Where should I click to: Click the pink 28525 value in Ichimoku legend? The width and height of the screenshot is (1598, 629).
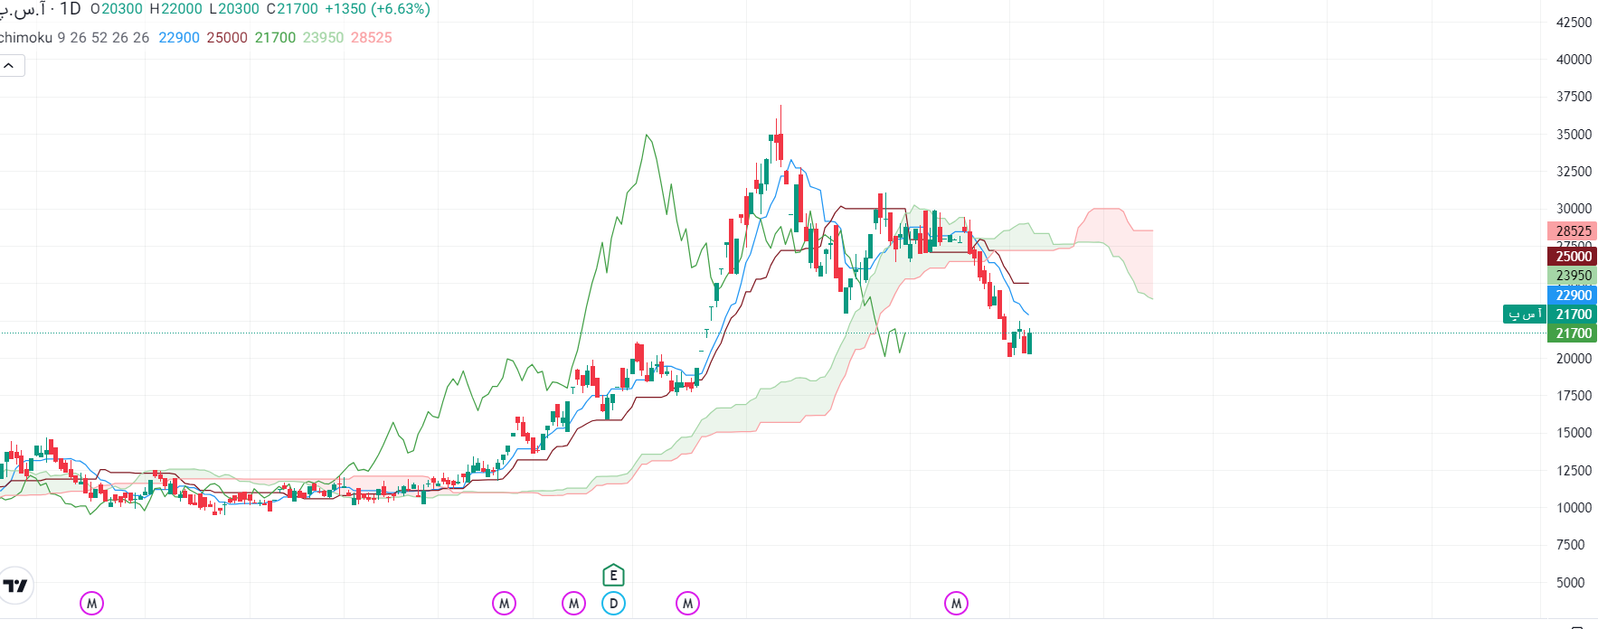coord(372,38)
